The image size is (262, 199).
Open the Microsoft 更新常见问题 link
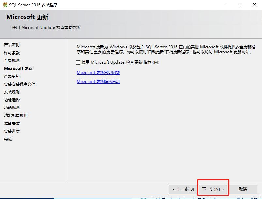coord(98,73)
